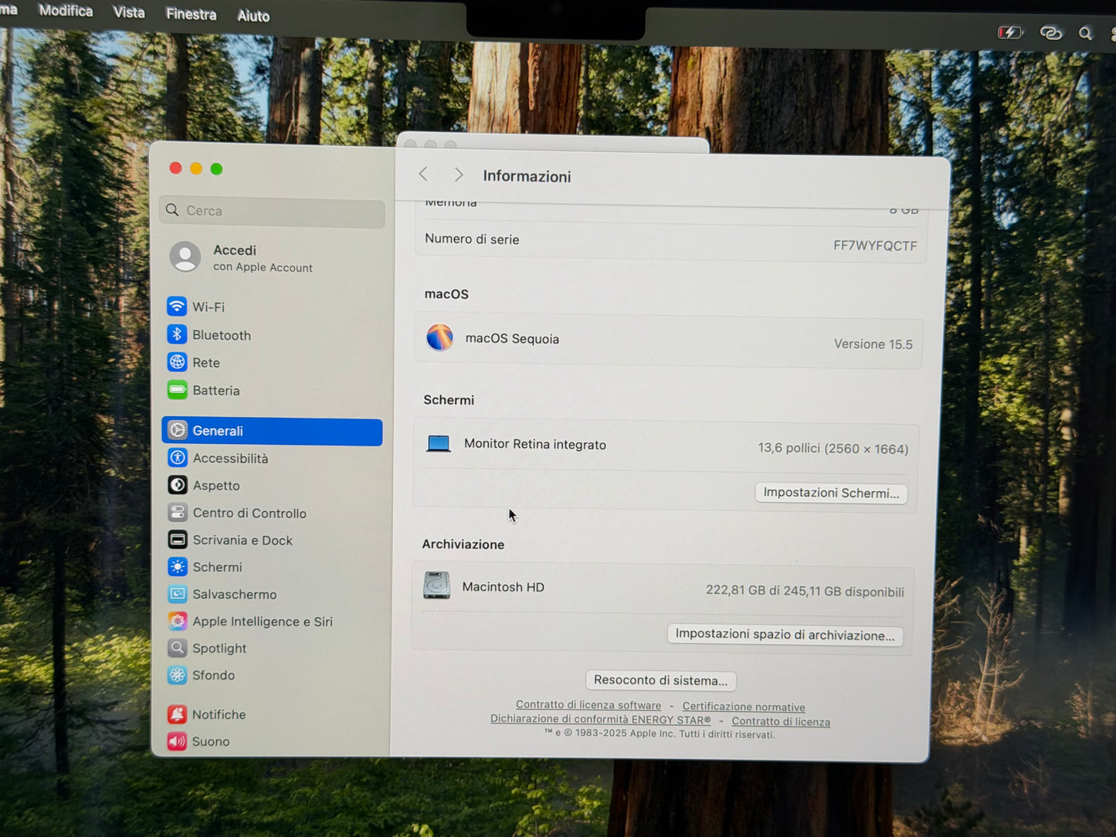
Task: Click 13,6 pollici resolution value
Action: pyautogui.click(x=833, y=448)
